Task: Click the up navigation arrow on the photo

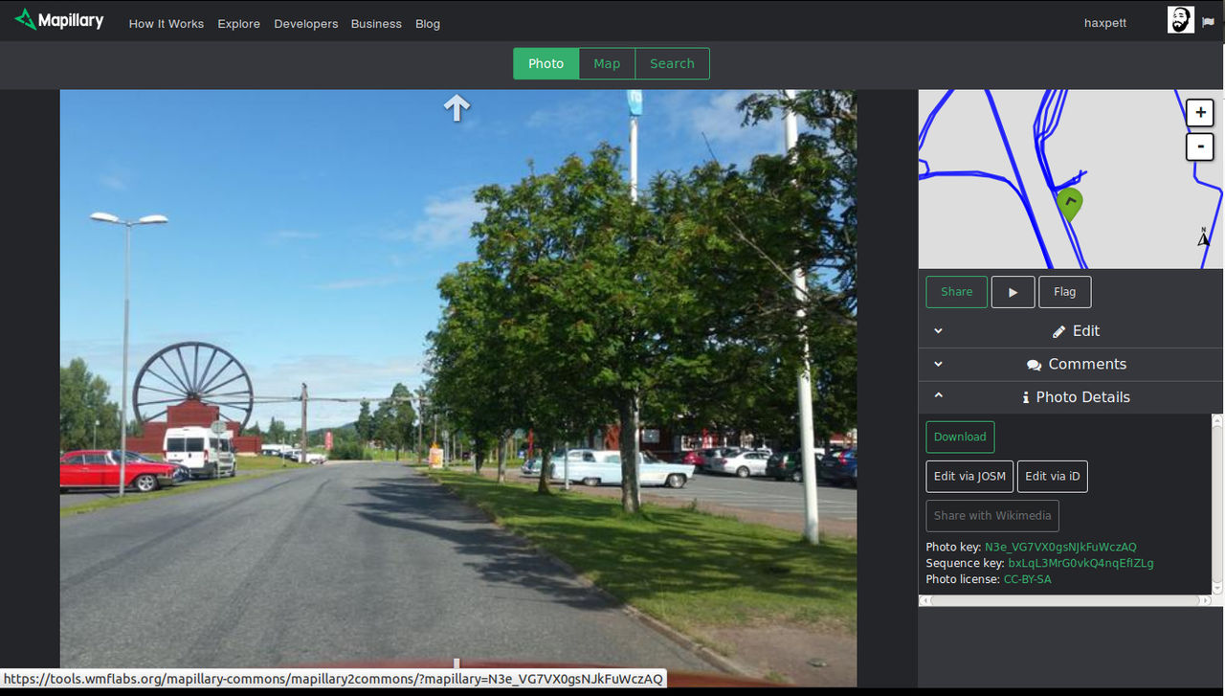Action: point(457,107)
